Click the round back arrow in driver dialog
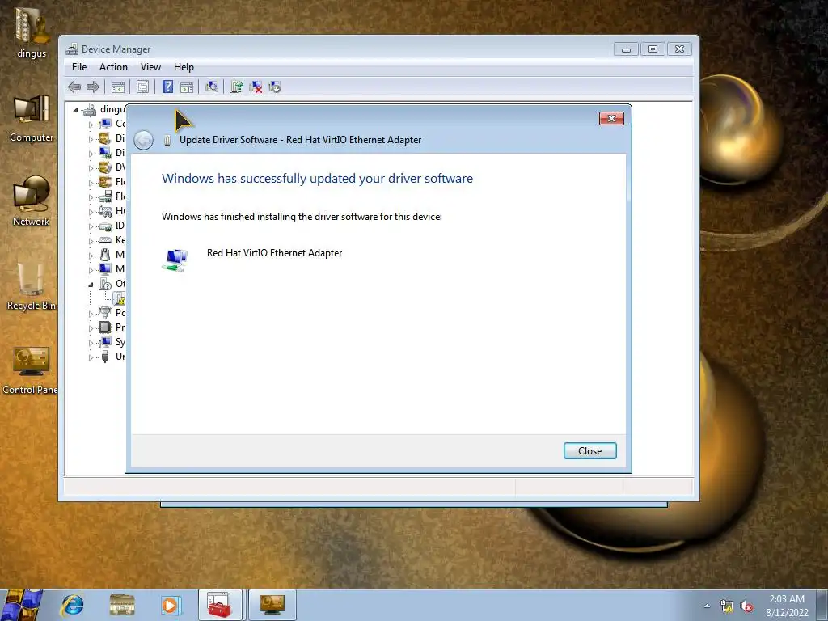 point(143,141)
